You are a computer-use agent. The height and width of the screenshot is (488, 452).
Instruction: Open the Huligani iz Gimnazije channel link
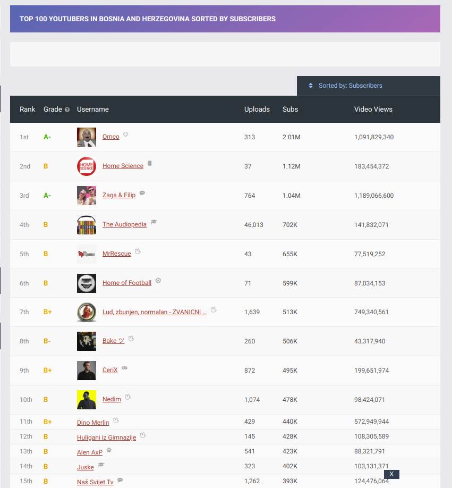106,437
